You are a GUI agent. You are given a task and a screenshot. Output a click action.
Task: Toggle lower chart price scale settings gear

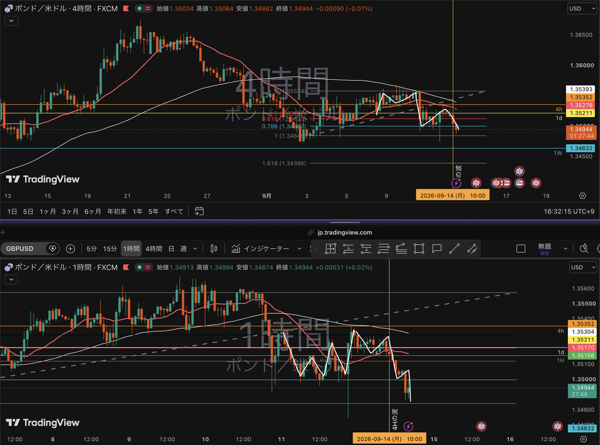(583, 439)
